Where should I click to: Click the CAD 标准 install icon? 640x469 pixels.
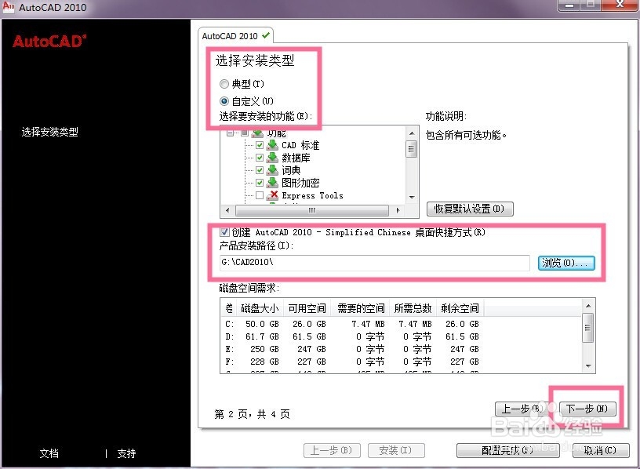pyautogui.click(x=272, y=145)
